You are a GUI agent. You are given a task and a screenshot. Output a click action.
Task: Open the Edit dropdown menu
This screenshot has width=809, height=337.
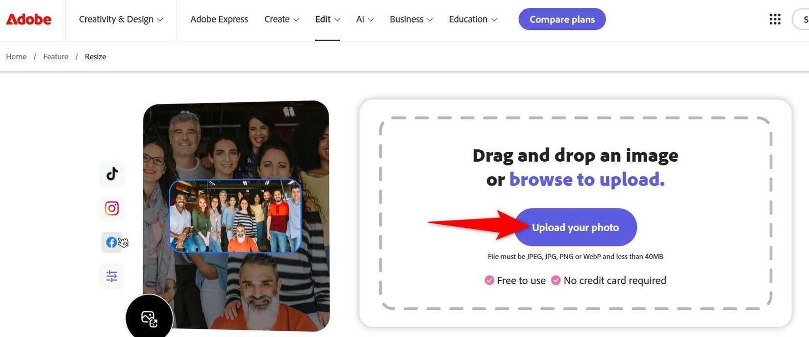328,19
